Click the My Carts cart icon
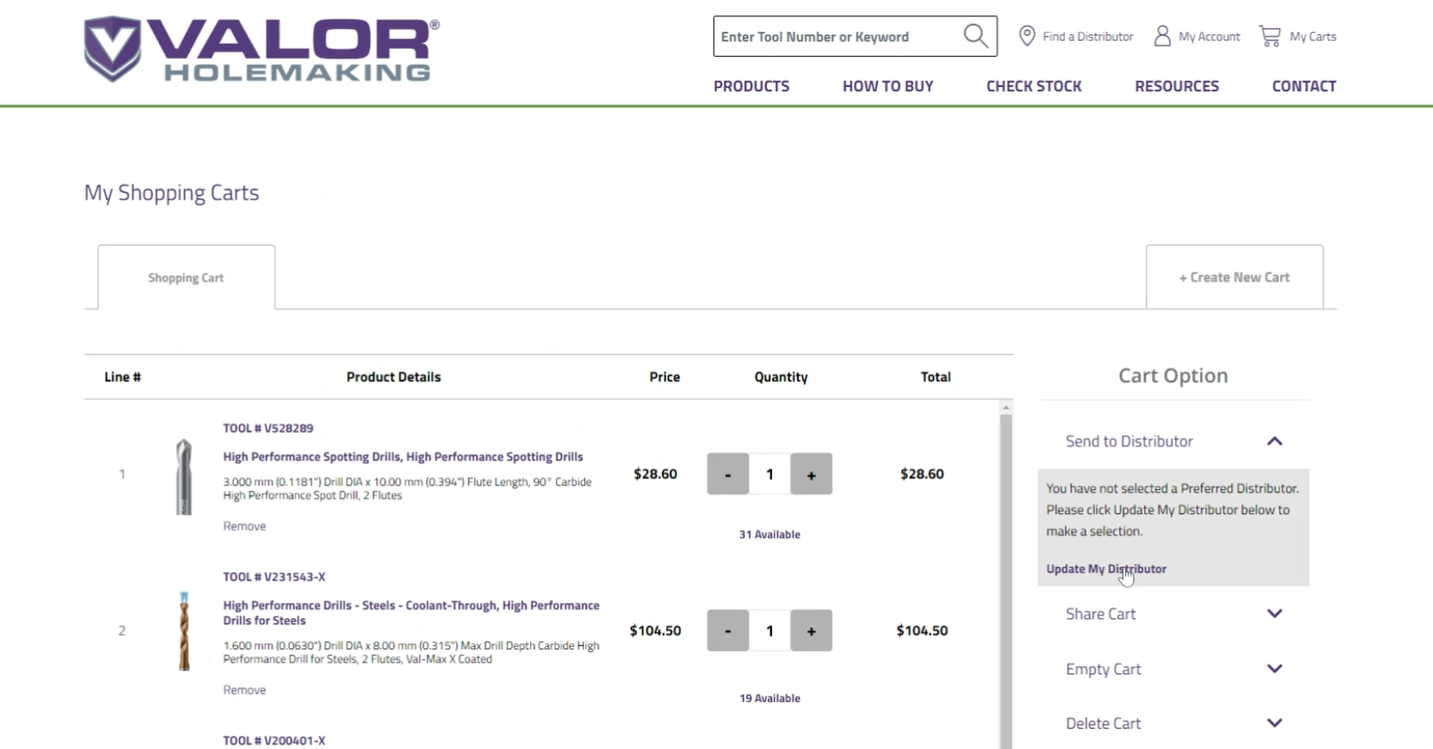This screenshot has width=1433, height=749. (x=1269, y=36)
